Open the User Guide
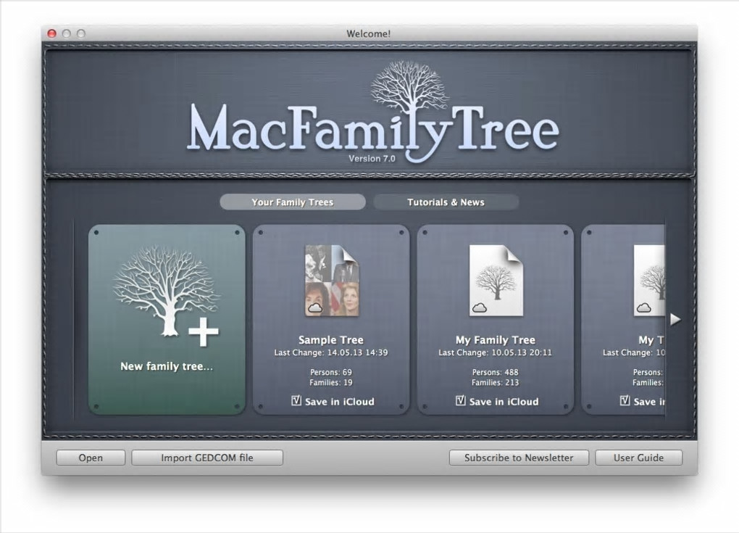Screen dimensions: 739x533 tap(638, 458)
